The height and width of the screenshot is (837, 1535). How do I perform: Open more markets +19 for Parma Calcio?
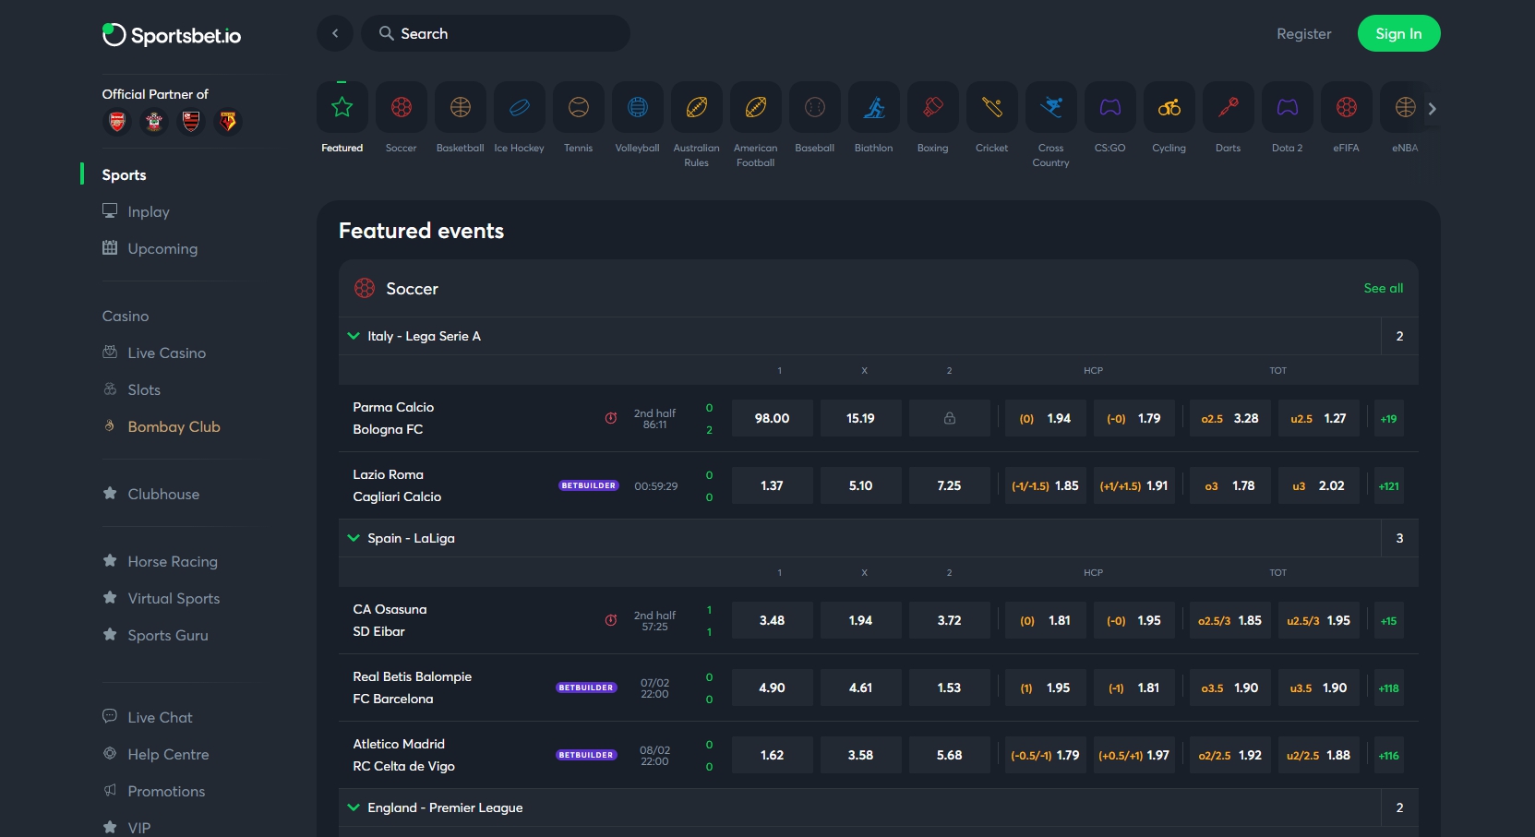coord(1389,418)
